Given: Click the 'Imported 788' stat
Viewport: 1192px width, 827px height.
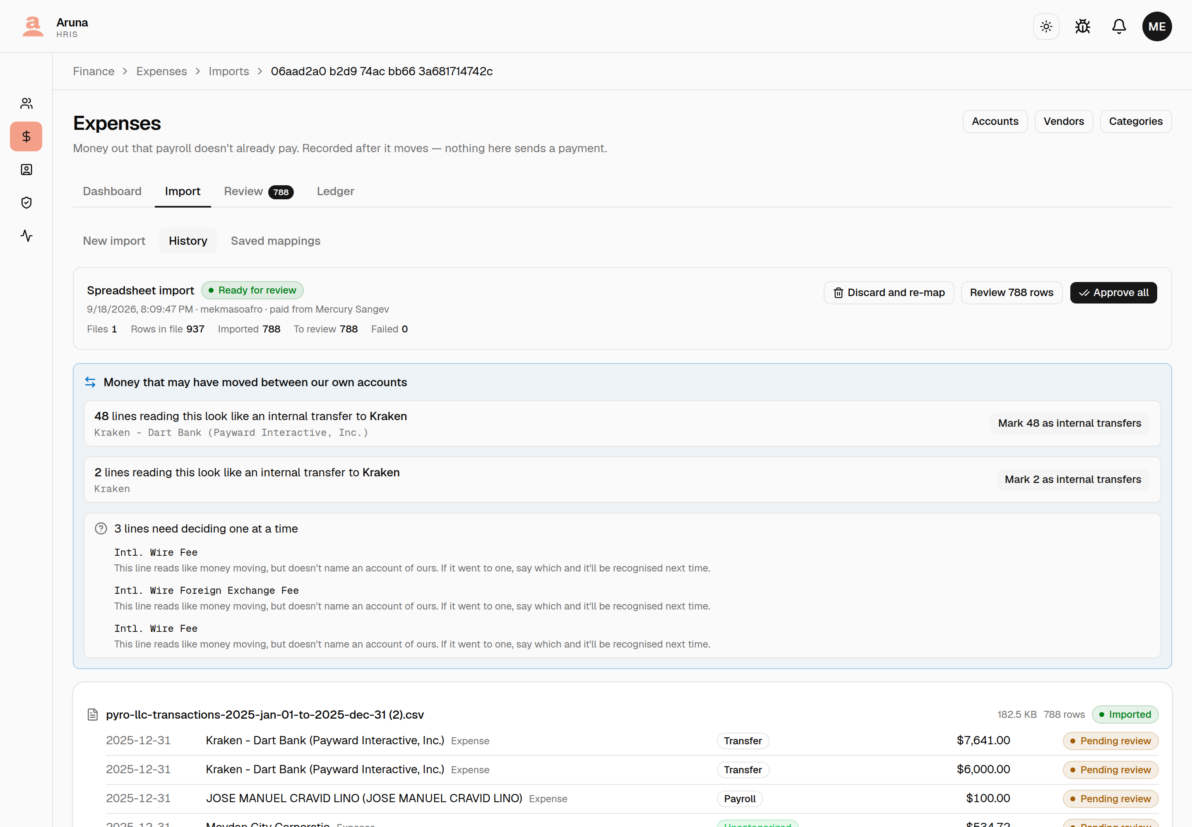Looking at the screenshot, I should pos(249,330).
